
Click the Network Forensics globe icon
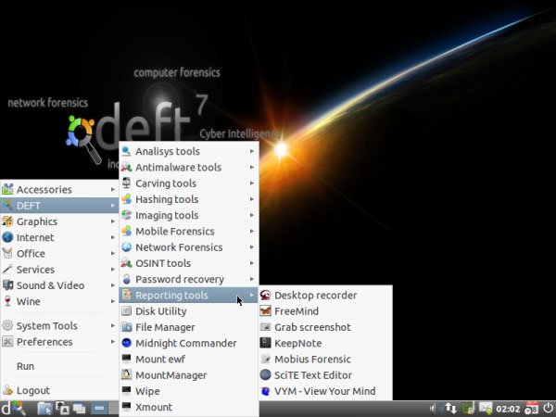pyautogui.click(x=126, y=247)
